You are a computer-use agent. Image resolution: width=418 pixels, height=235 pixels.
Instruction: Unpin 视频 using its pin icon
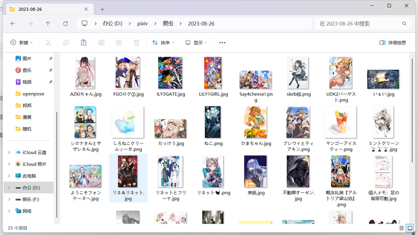click(50, 82)
